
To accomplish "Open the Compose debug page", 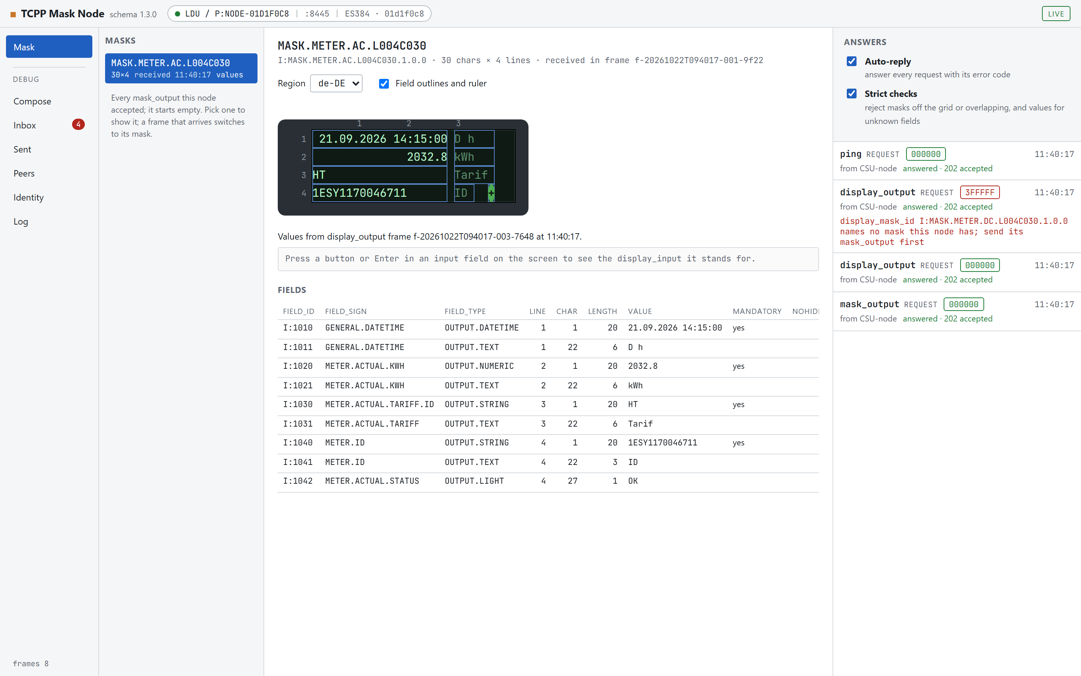I will 49,101.
